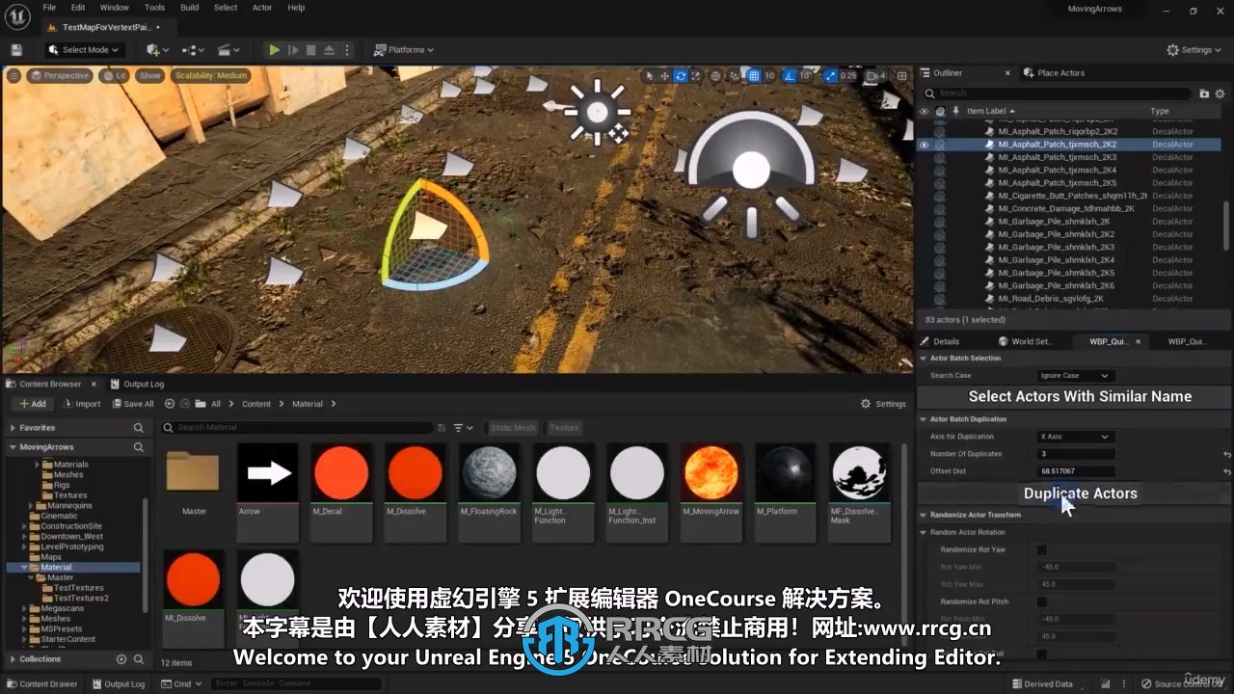This screenshot has height=694, width=1234.
Task: Toggle the Static Mesh filter pill
Action: pyautogui.click(x=513, y=428)
